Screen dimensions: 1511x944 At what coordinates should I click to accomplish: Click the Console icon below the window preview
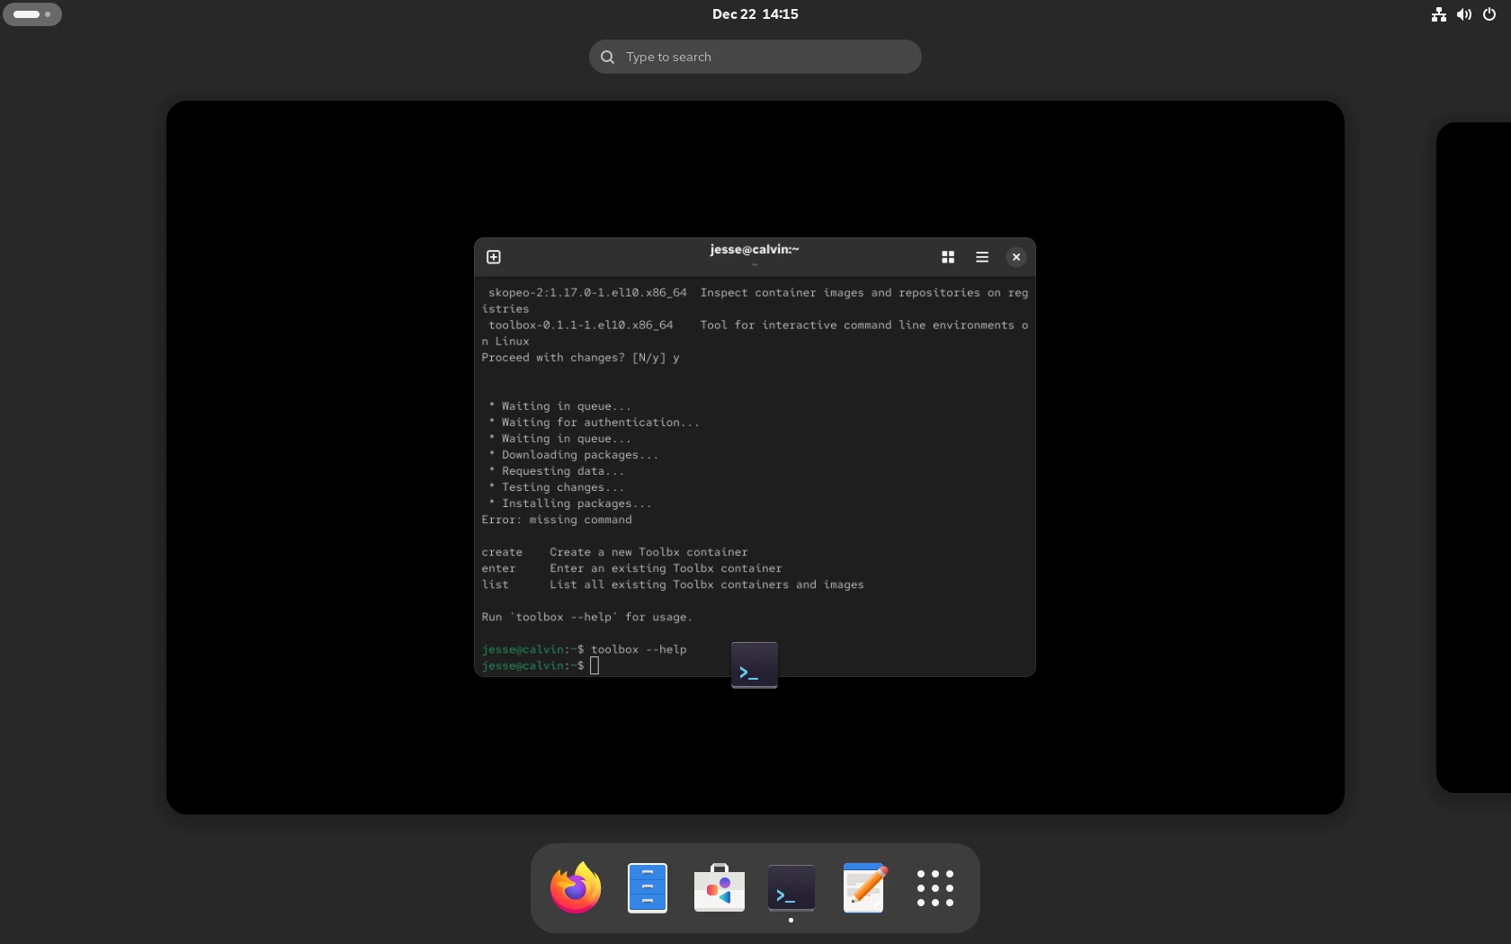pos(754,665)
